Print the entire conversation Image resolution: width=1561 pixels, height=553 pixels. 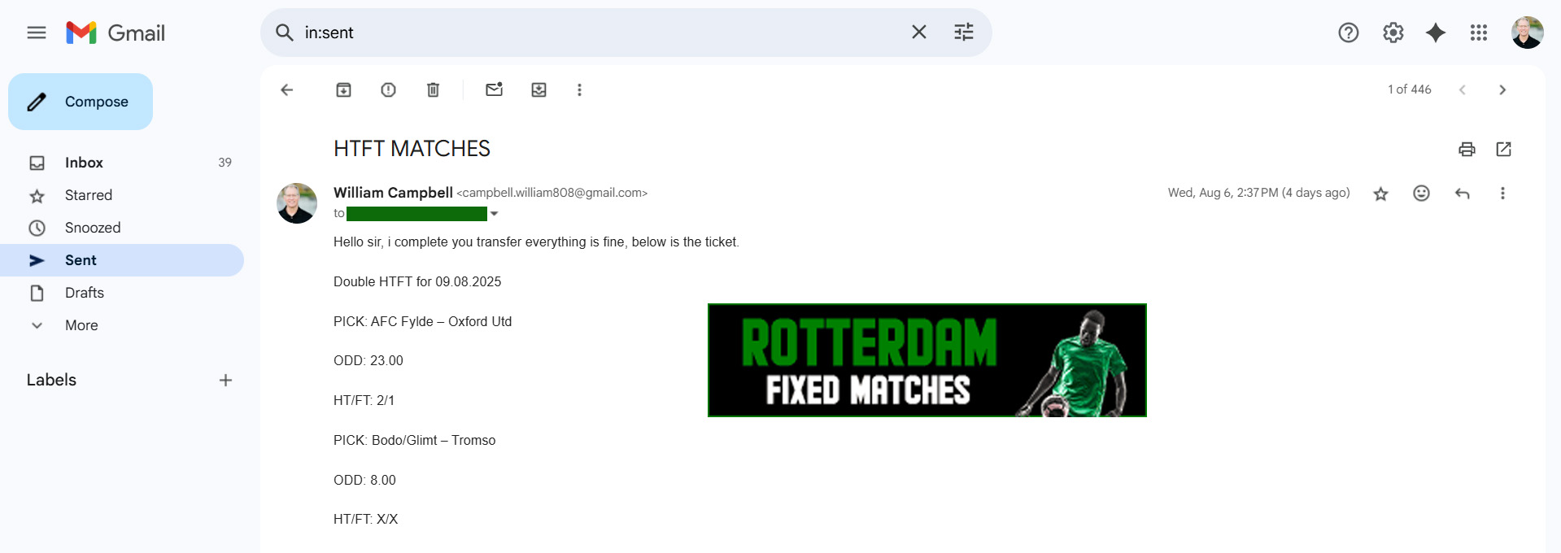[1467, 149]
